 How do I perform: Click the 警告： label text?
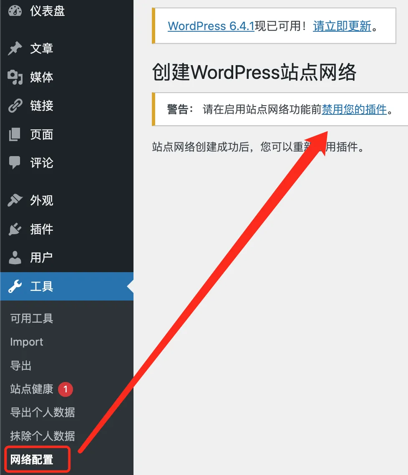coord(180,109)
